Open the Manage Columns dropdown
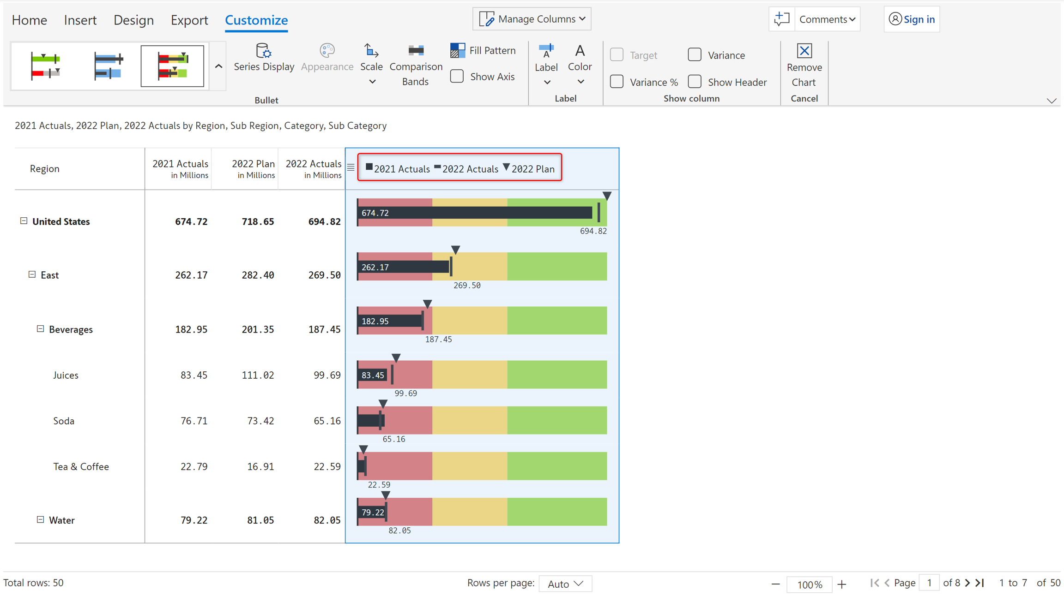 point(532,19)
